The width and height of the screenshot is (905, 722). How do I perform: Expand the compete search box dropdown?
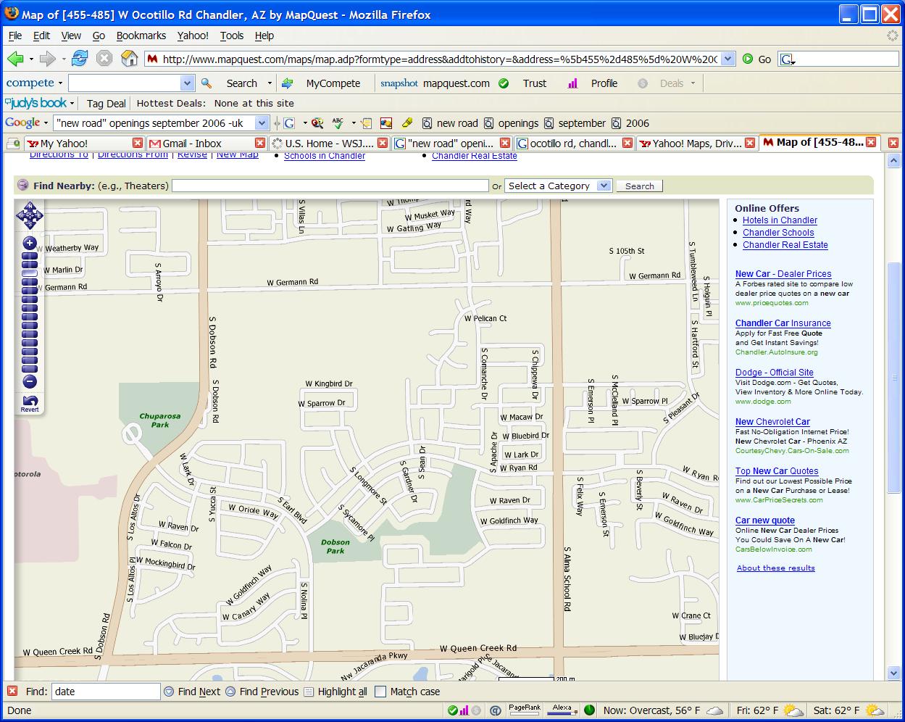[x=187, y=83]
